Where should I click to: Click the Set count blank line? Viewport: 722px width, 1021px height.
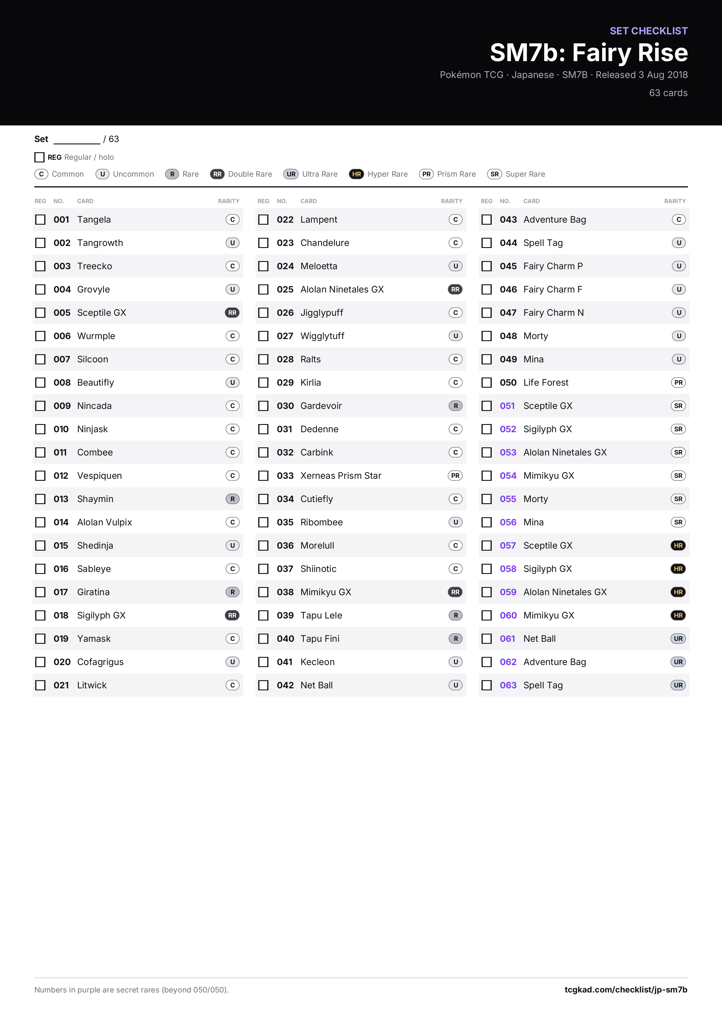point(77,140)
